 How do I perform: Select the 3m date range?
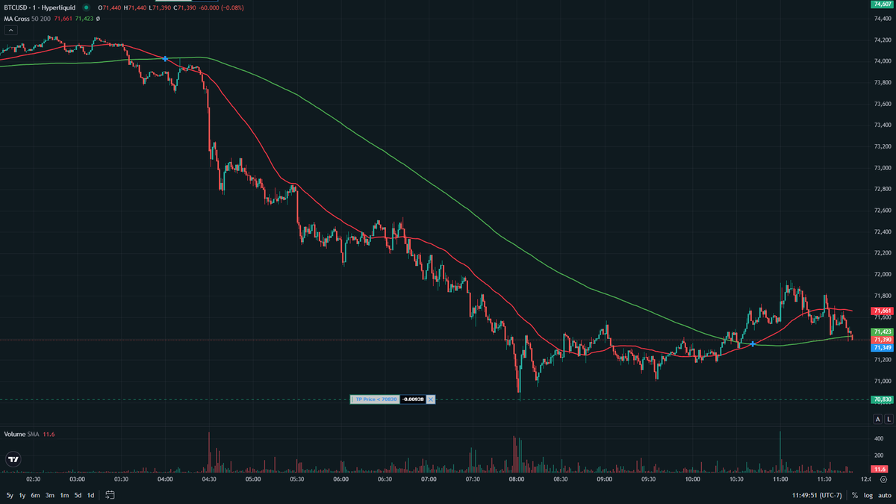[49, 495]
